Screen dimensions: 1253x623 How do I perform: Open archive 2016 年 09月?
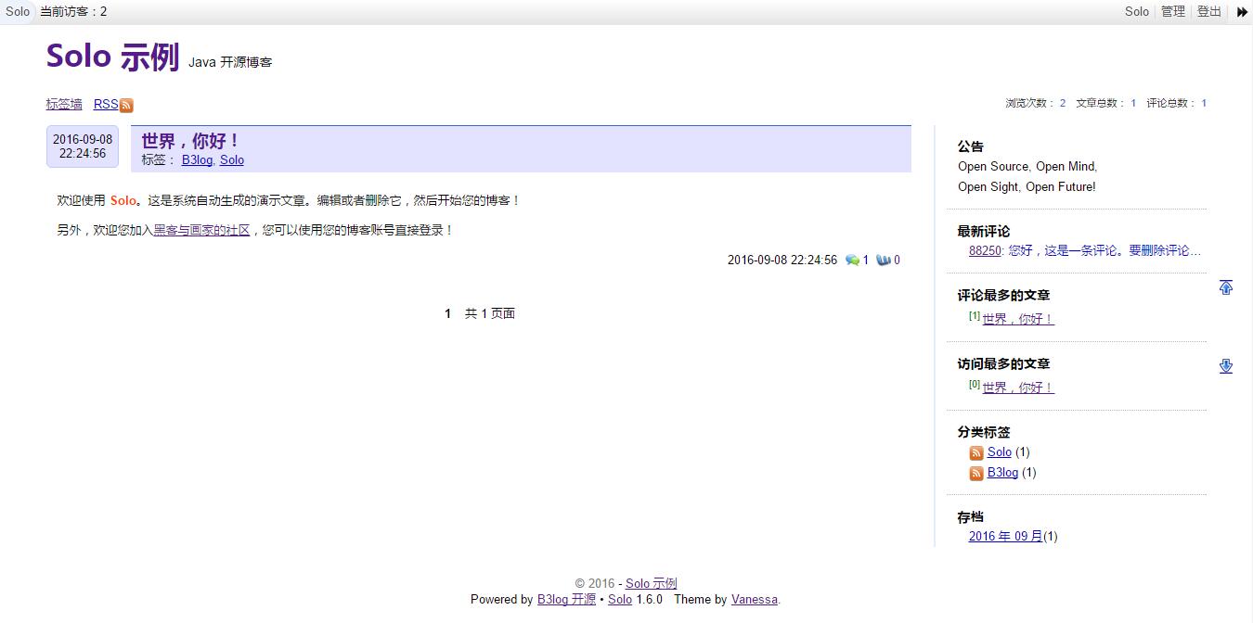coord(1006,536)
